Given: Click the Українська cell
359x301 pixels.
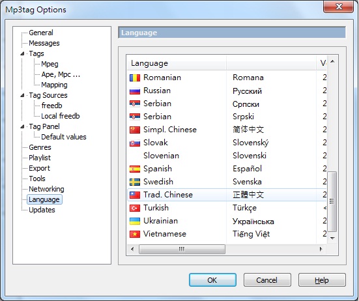Looking at the screenshot, I should coord(253,222).
